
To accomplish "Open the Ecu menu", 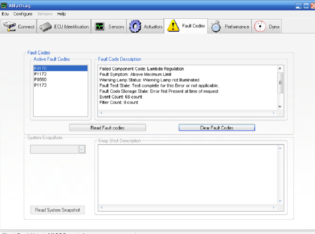I will point(5,14).
